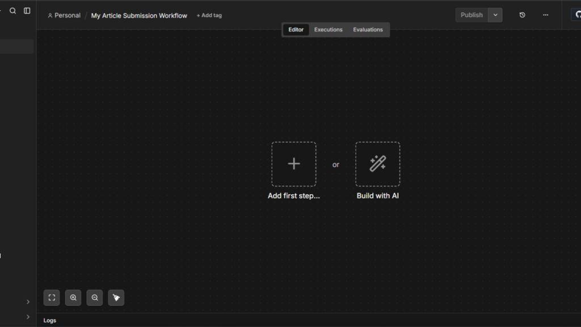Screen dimensions: 581x327
Task: Expand the Publish dropdown arrow
Action: [495, 15]
